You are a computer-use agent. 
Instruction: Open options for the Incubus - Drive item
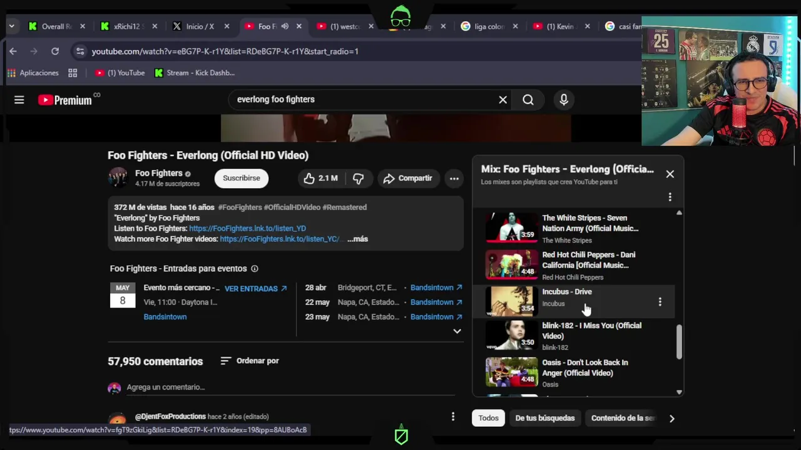coord(660,302)
